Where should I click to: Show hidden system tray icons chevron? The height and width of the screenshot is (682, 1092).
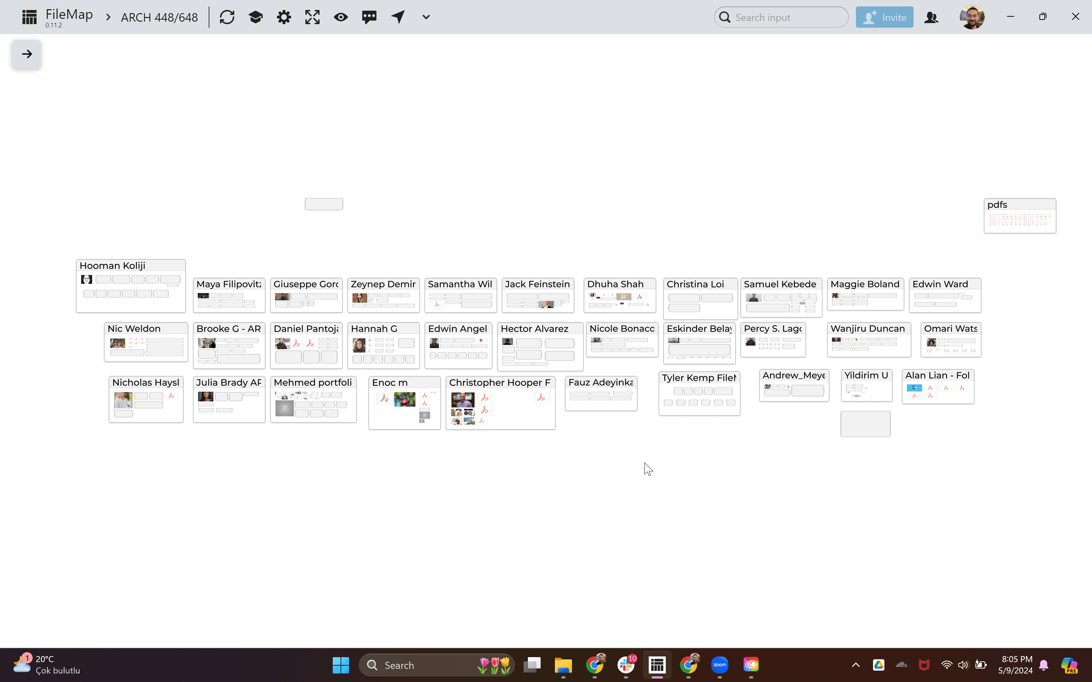pyautogui.click(x=856, y=665)
